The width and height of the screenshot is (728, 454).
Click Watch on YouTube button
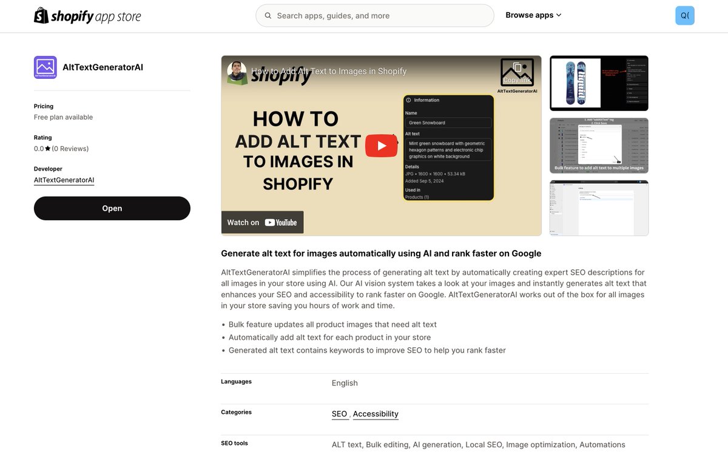(262, 222)
